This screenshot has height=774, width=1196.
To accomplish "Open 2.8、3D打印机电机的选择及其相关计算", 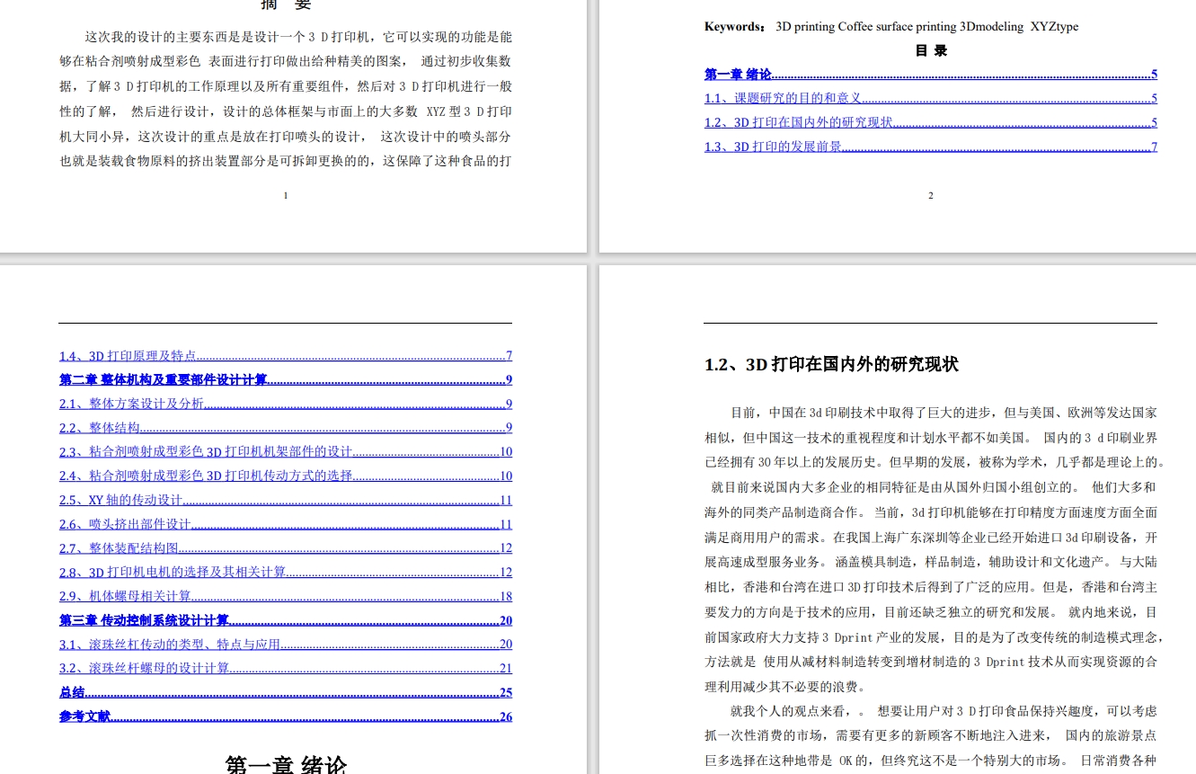I will pyautogui.click(x=286, y=573).
